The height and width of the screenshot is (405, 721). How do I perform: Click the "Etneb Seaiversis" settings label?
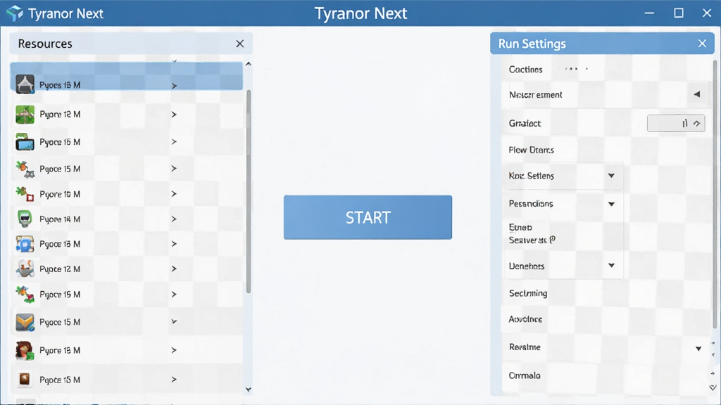click(x=532, y=233)
